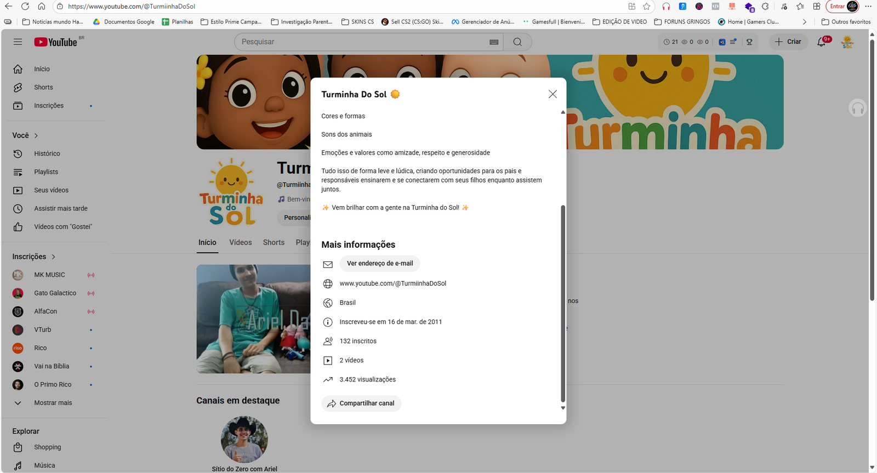Click Ver endereço de e-mail button
Image resolution: width=877 pixels, height=473 pixels.
[x=380, y=264]
